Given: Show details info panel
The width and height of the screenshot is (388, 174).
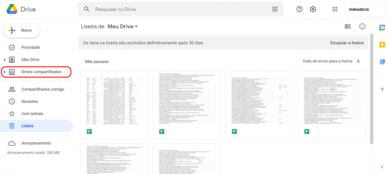Looking at the screenshot, I should point(362,27).
